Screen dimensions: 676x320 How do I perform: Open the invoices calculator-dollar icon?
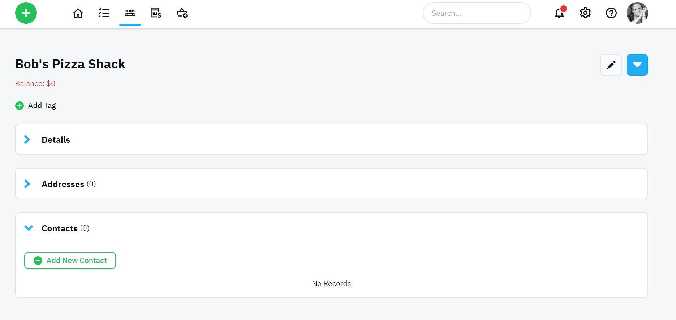pyautogui.click(x=156, y=13)
